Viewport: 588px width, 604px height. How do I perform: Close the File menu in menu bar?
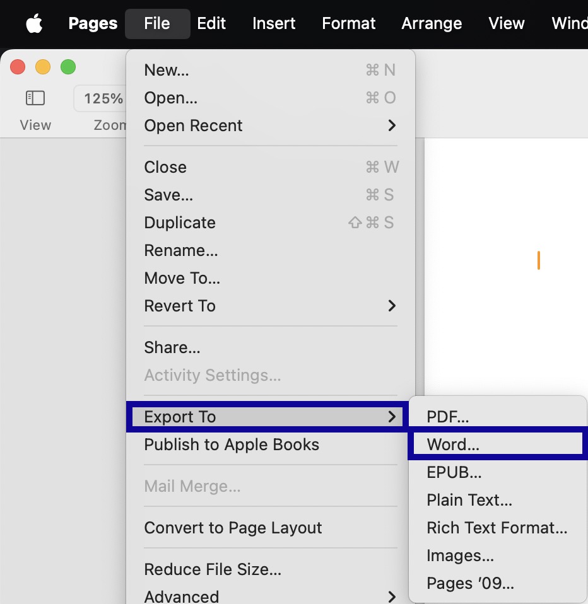pos(157,23)
